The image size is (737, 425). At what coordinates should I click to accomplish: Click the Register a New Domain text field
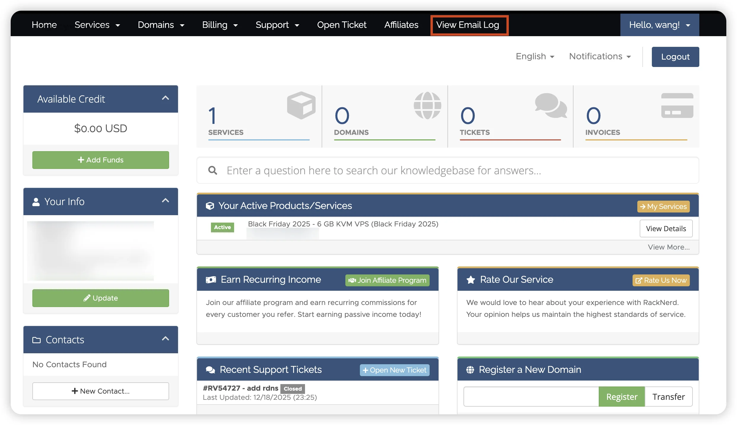(x=531, y=397)
